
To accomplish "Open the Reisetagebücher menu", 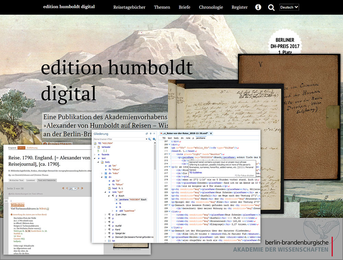I will (x=129, y=7).
